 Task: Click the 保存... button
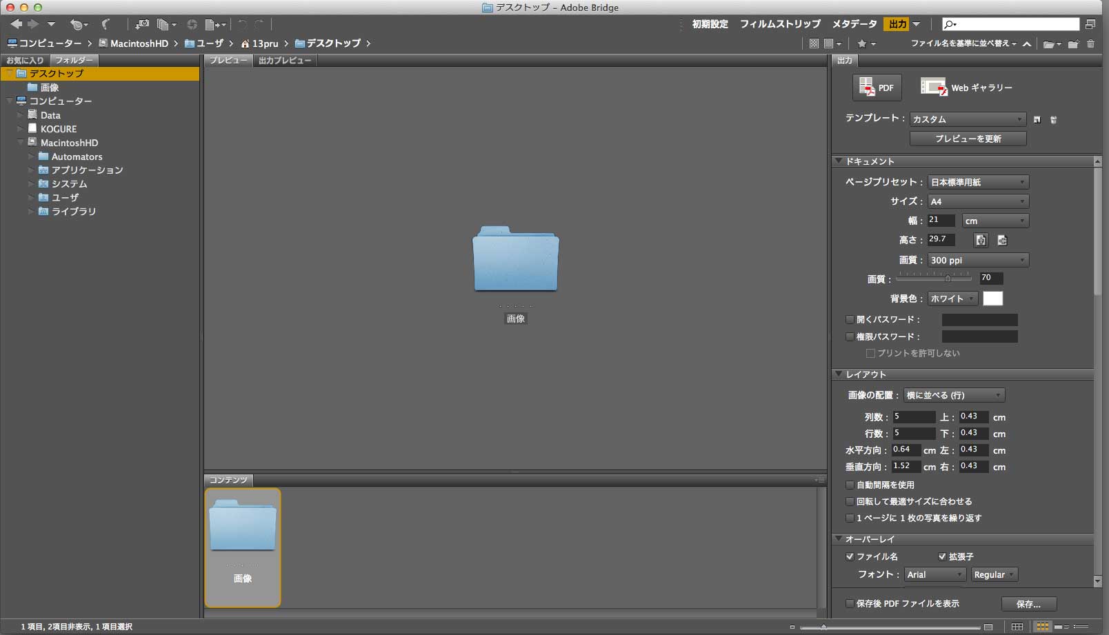[1028, 604]
